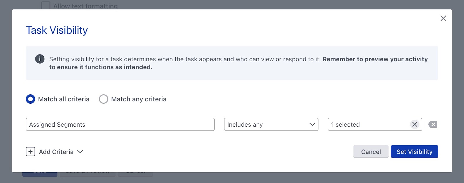The width and height of the screenshot is (464, 183).
Task: Click the Assigned Segments field
Action: click(120, 124)
